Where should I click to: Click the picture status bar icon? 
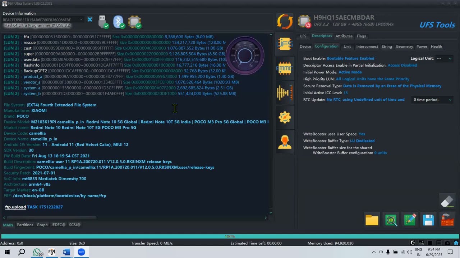coord(421,243)
